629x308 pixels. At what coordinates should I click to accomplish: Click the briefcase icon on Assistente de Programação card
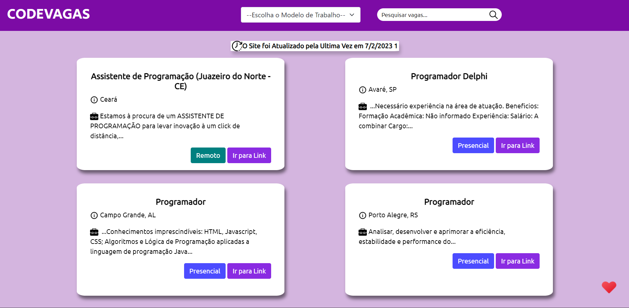94,116
